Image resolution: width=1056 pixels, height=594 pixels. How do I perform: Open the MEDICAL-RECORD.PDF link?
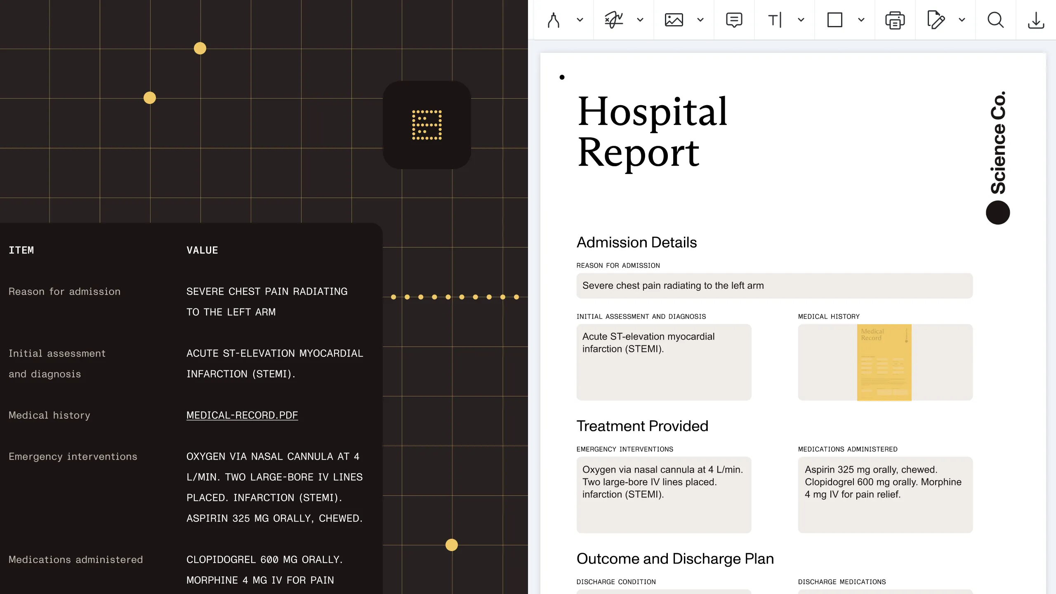242,415
